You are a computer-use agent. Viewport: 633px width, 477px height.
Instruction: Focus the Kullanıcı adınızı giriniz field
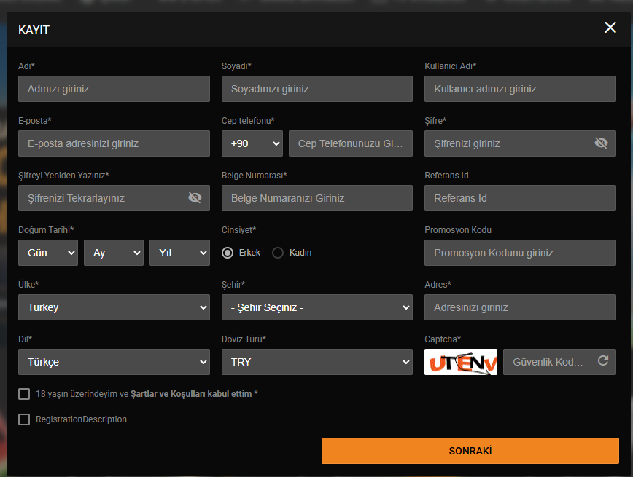520,89
